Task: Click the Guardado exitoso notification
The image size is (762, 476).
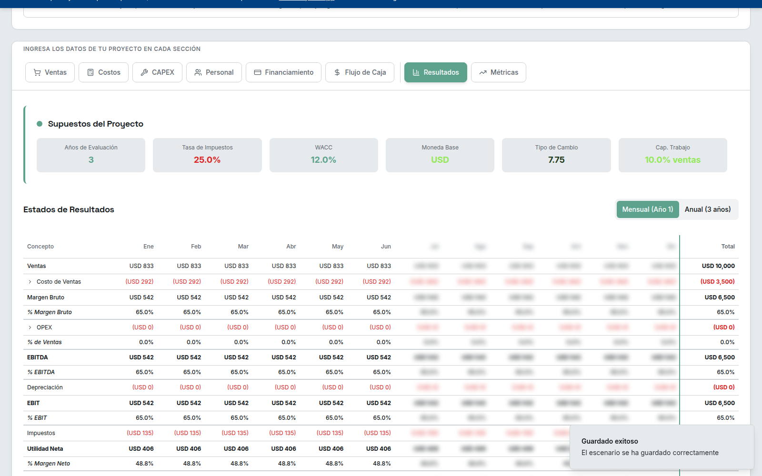Action: (x=662, y=447)
